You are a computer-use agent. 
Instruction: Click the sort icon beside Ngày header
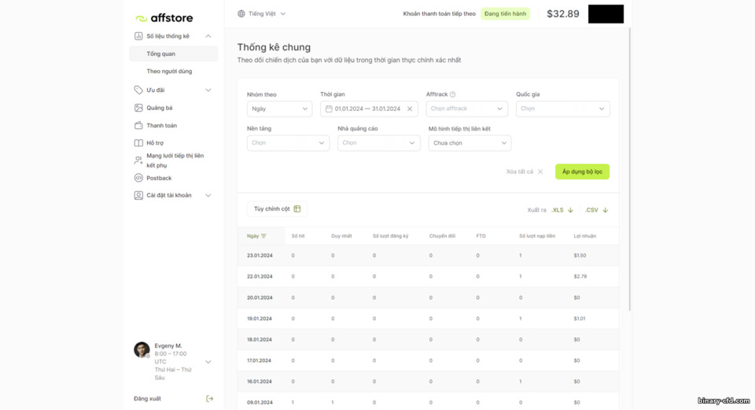[263, 236]
